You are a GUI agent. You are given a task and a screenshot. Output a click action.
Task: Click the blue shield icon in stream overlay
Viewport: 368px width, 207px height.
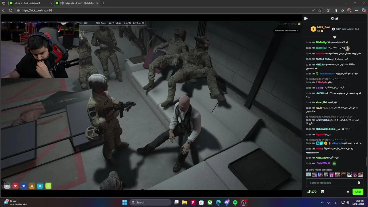click(24, 186)
